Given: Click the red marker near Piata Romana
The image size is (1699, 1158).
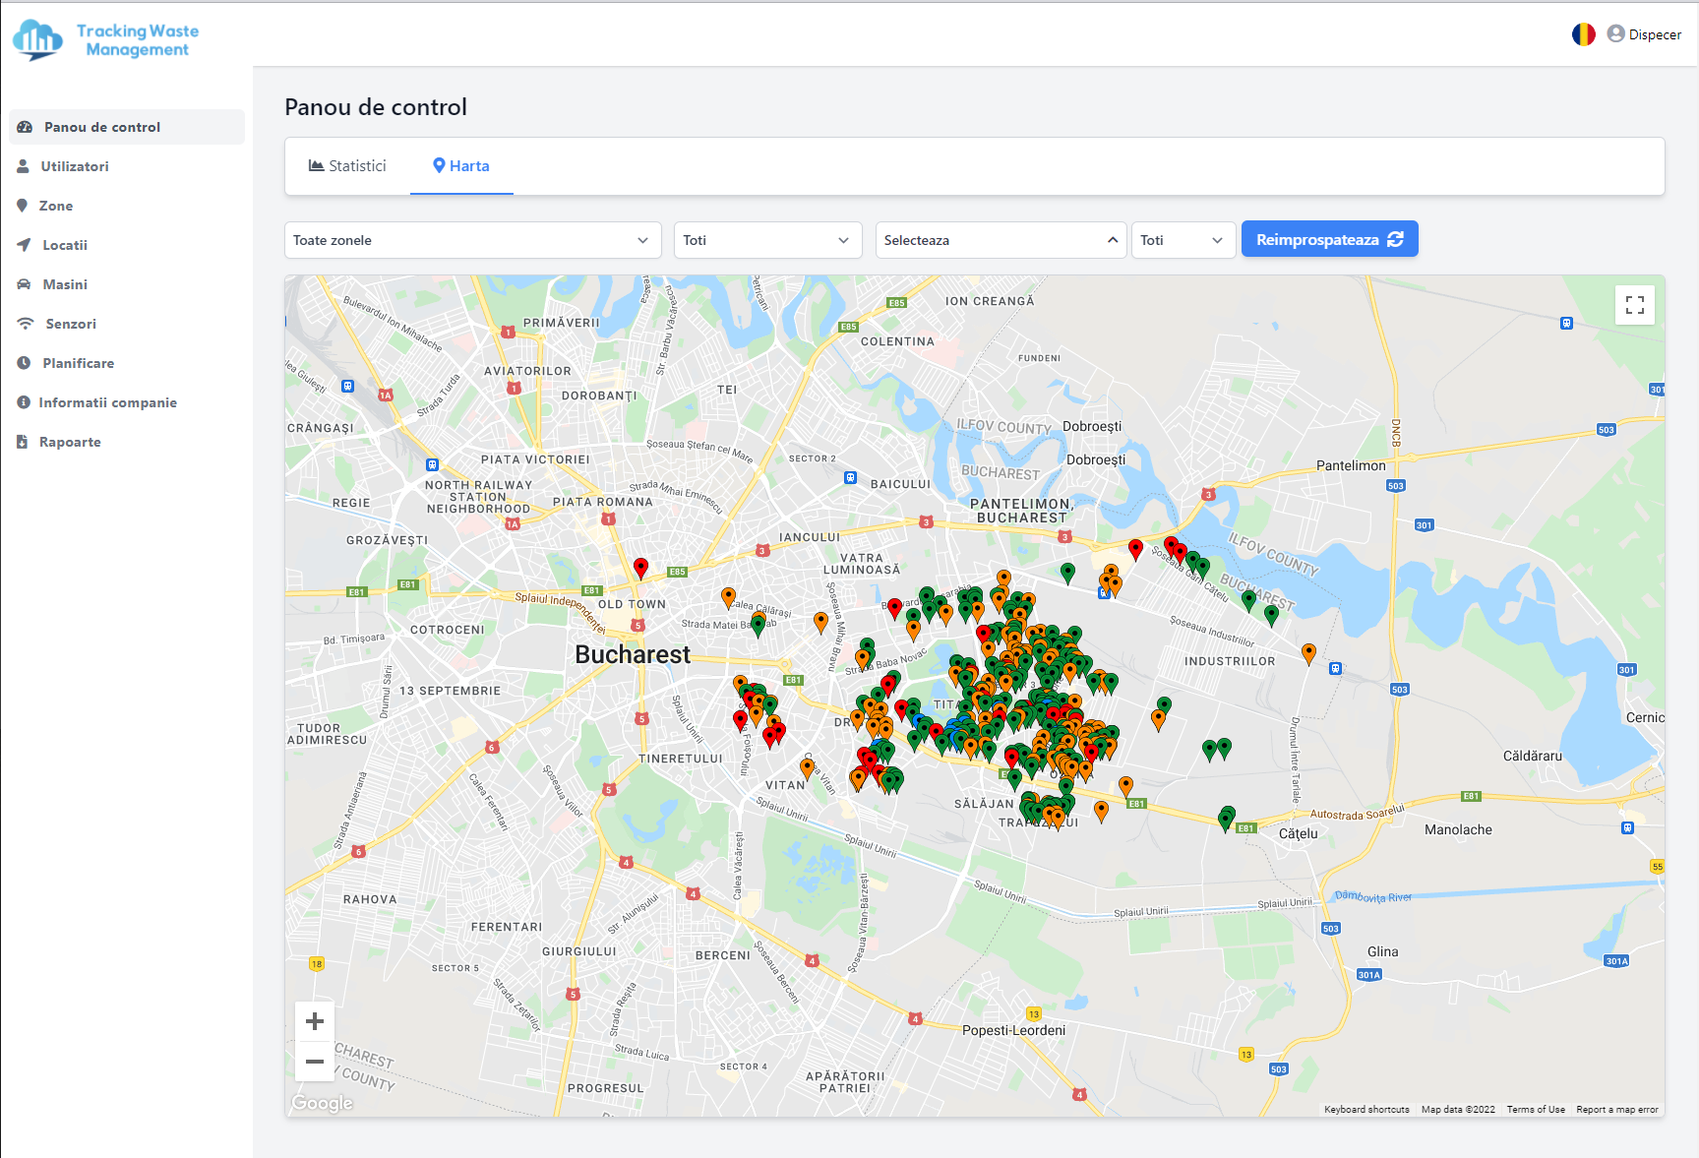Looking at the screenshot, I should (640, 568).
